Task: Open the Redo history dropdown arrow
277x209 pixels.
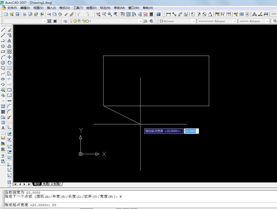Action: (x=92, y=14)
